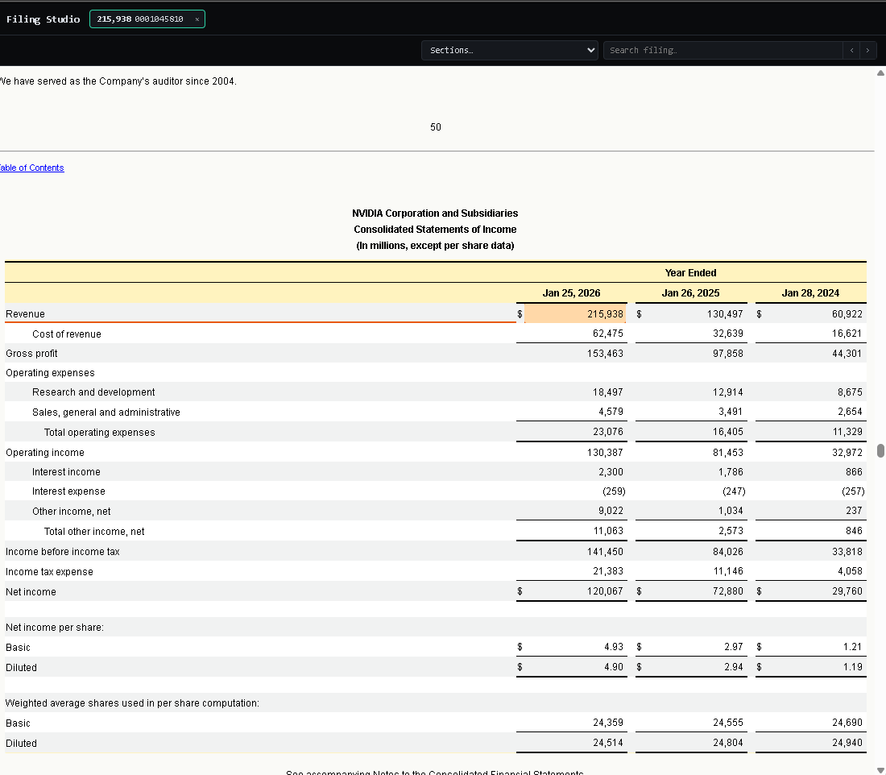
Task: Focus the Search filing input field
Action: [722, 50]
